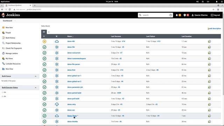Open the Project Relationship sidebar link
The image size is (224, 126).
pyautogui.click(x=13, y=43)
